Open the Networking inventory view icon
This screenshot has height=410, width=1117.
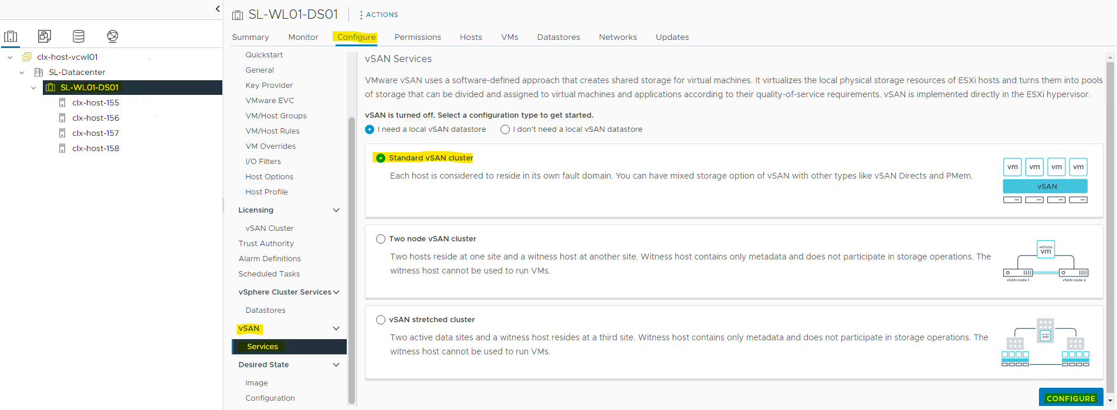pos(113,36)
